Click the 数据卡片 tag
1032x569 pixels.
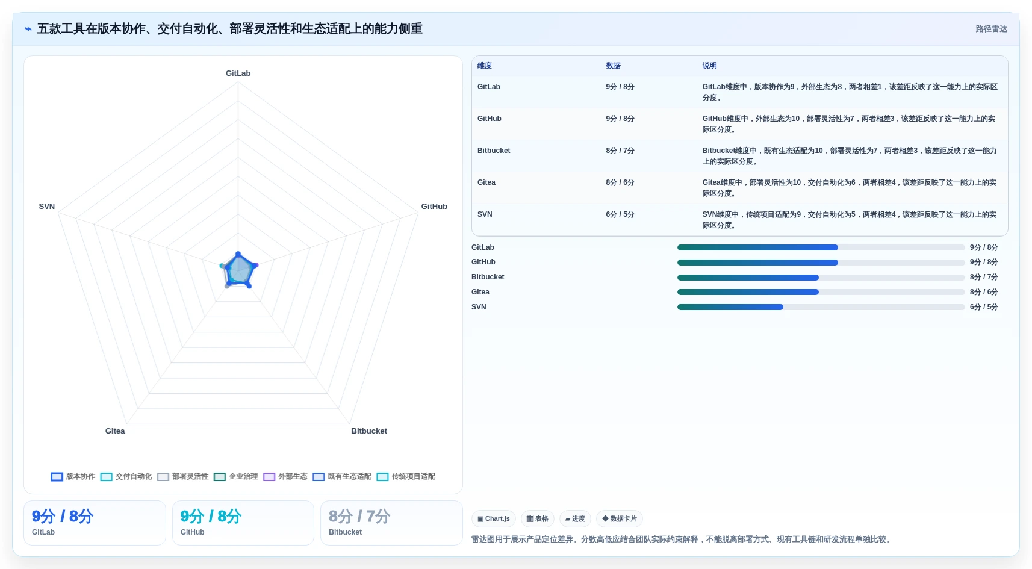620,518
